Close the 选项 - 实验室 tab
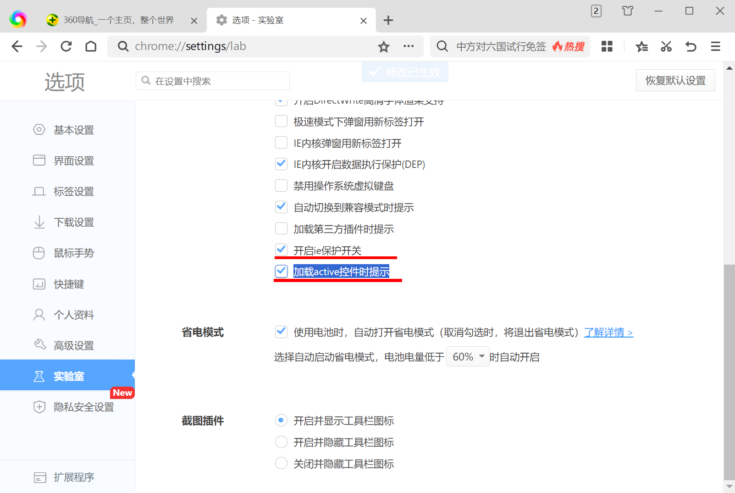 [364, 21]
